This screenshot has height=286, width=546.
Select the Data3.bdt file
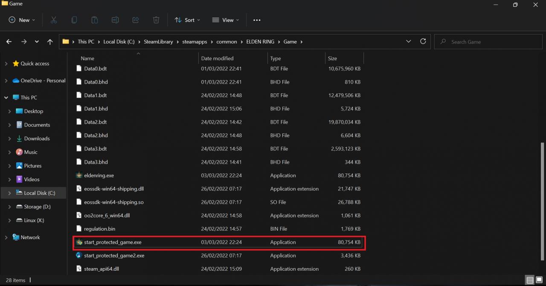tap(218, 149)
